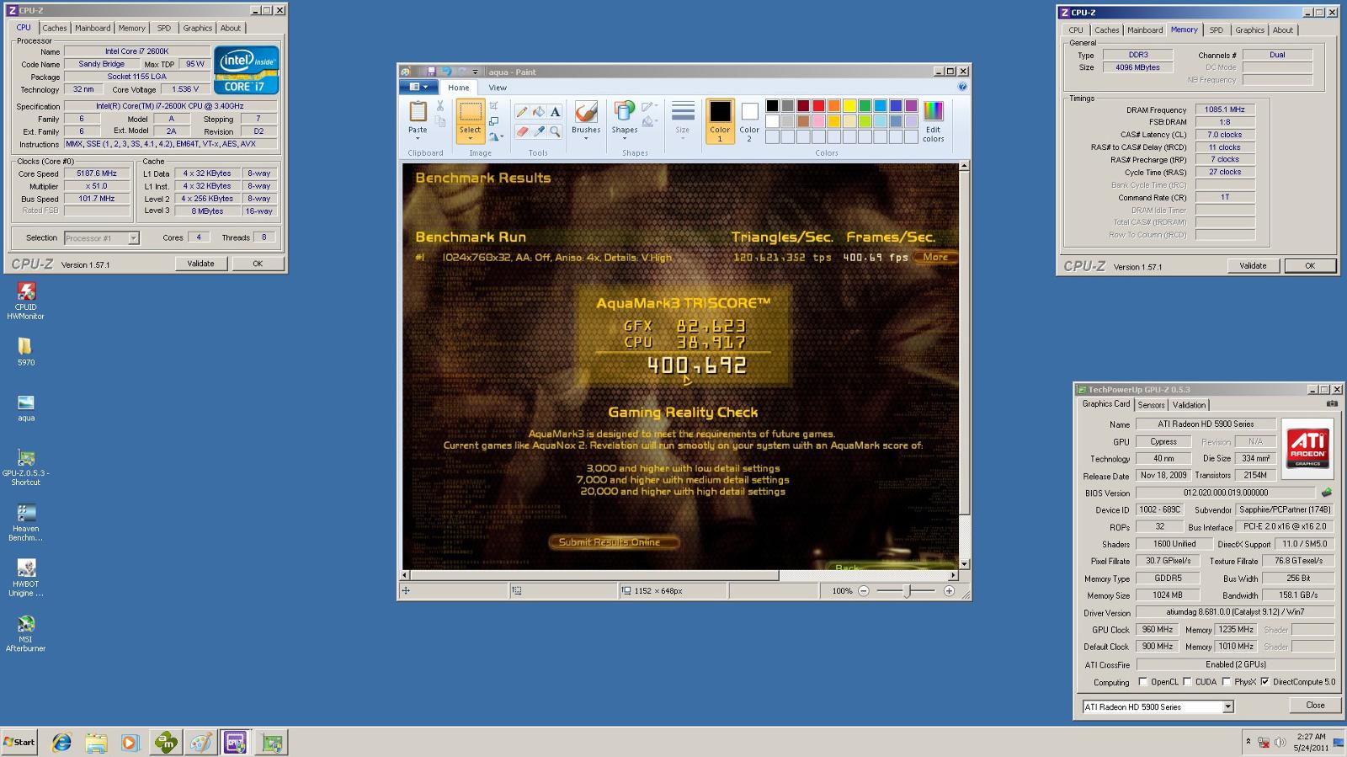
Task: Toggle the DirectCompute 5.0 checkbox
Action: click(1264, 682)
